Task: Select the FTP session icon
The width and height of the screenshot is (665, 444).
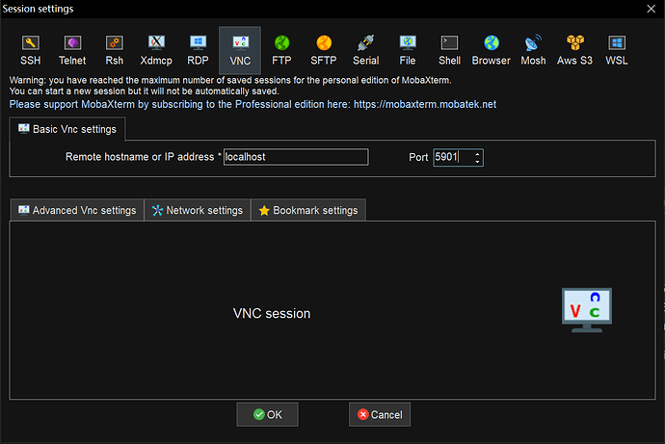Action: point(282,50)
